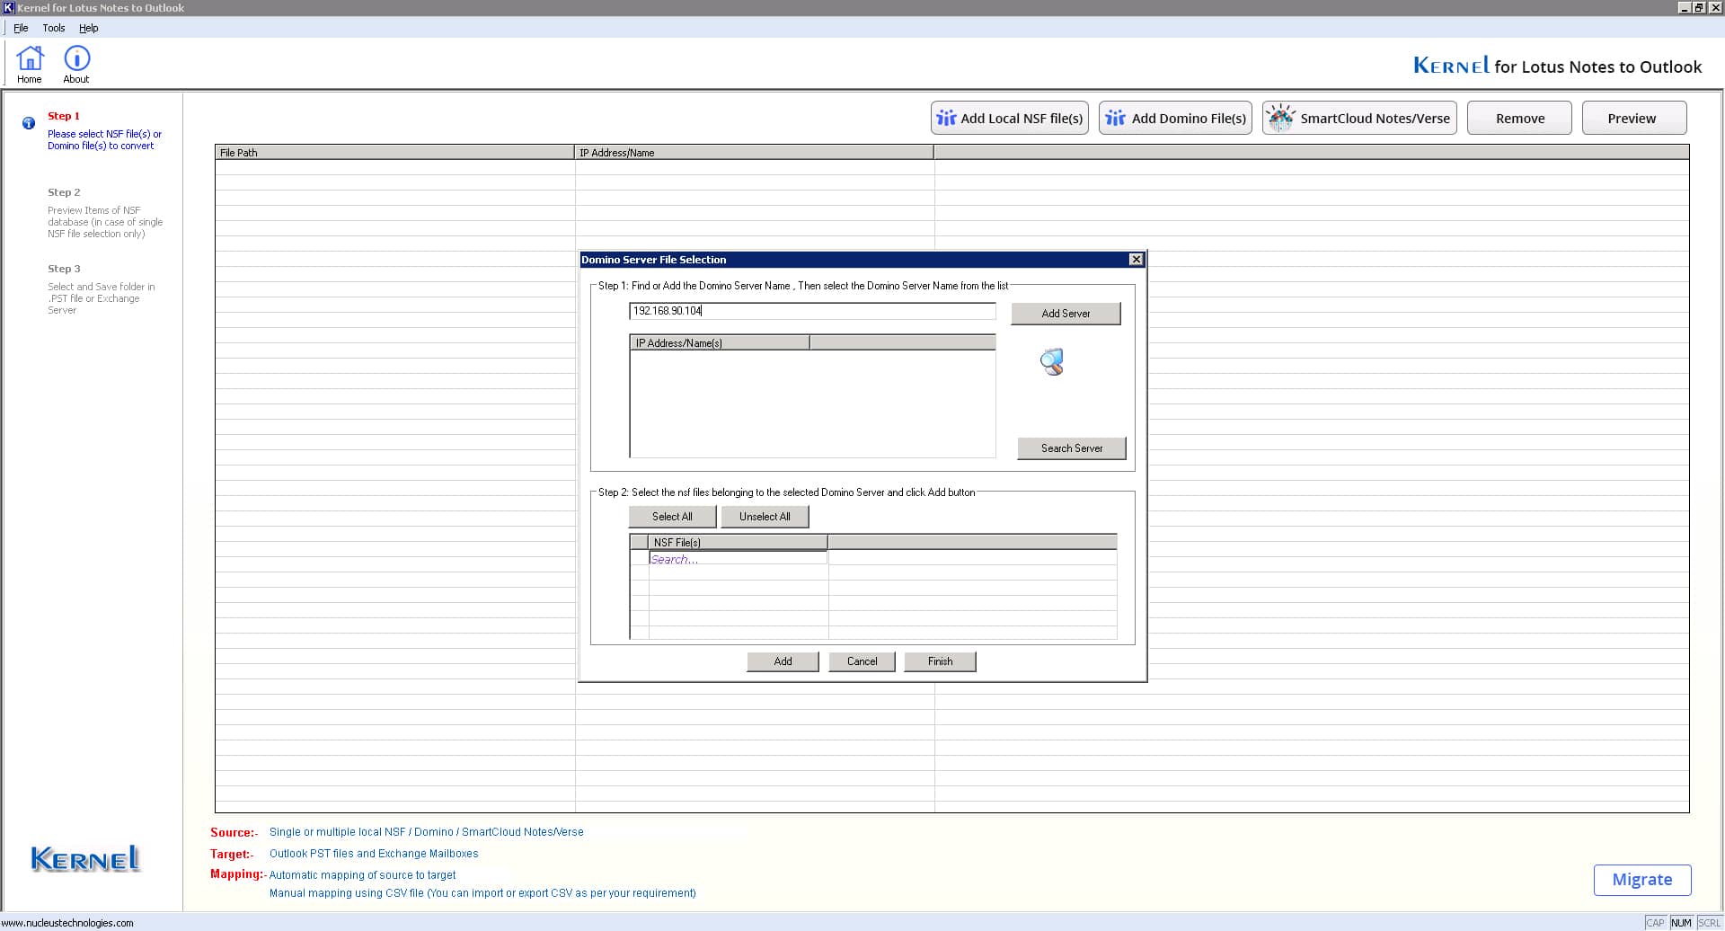Click IP Address/Name column header in main table
1725x931 pixels.
pos(754,153)
